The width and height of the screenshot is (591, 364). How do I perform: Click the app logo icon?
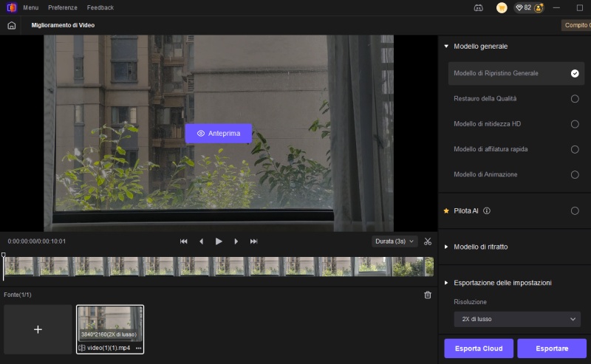pyautogui.click(x=12, y=7)
